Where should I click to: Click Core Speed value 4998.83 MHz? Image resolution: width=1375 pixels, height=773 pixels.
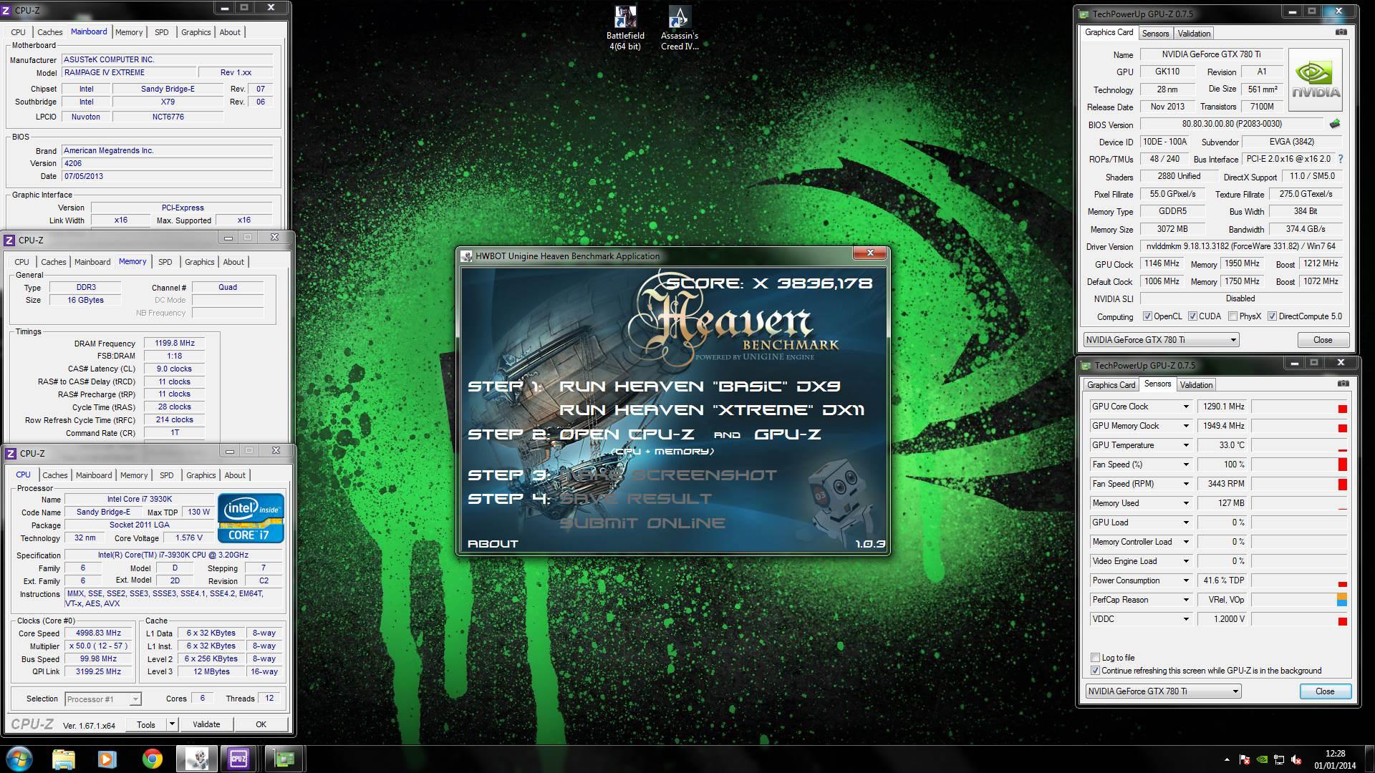click(x=98, y=633)
